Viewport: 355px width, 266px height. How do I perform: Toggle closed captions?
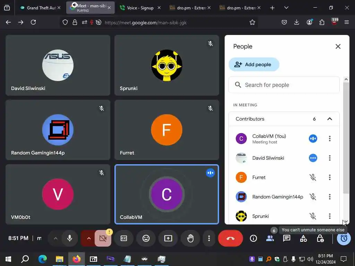coord(124,238)
